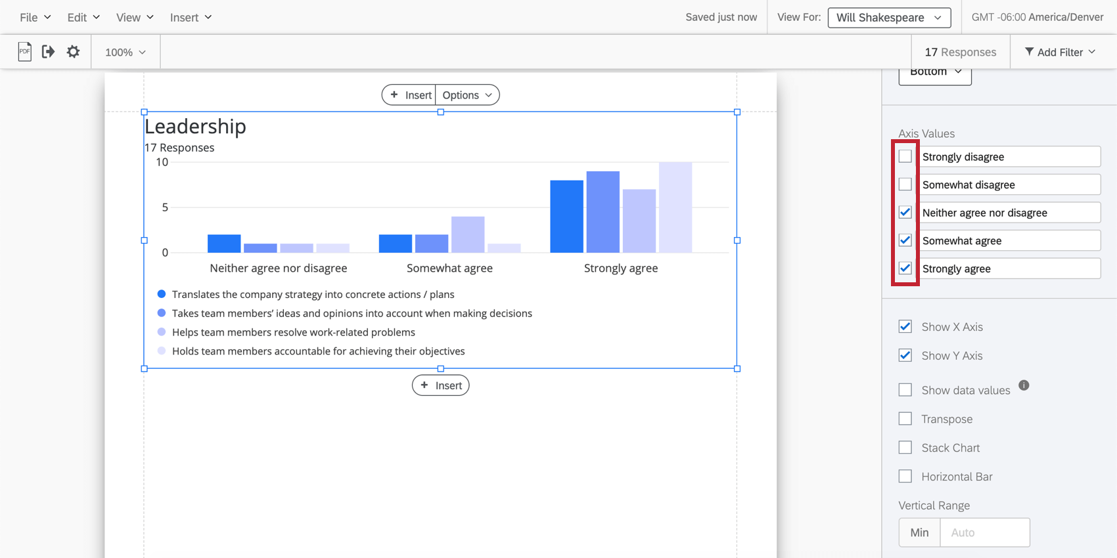Toggle the Show X Axis checkbox
The width and height of the screenshot is (1117, 558).
point(905,327)
